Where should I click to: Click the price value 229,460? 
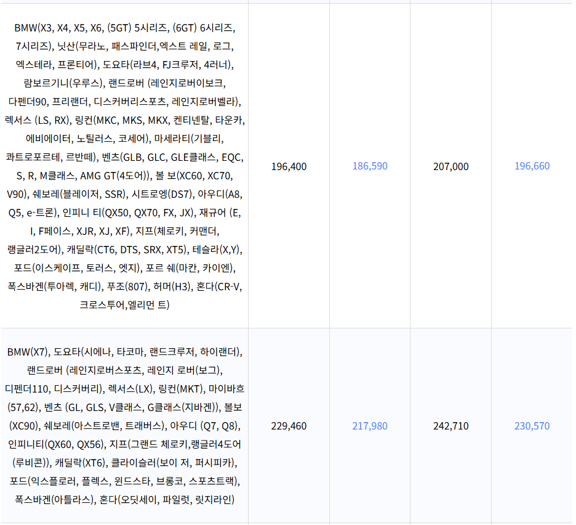pyautogui.click(x=289, y=426)
